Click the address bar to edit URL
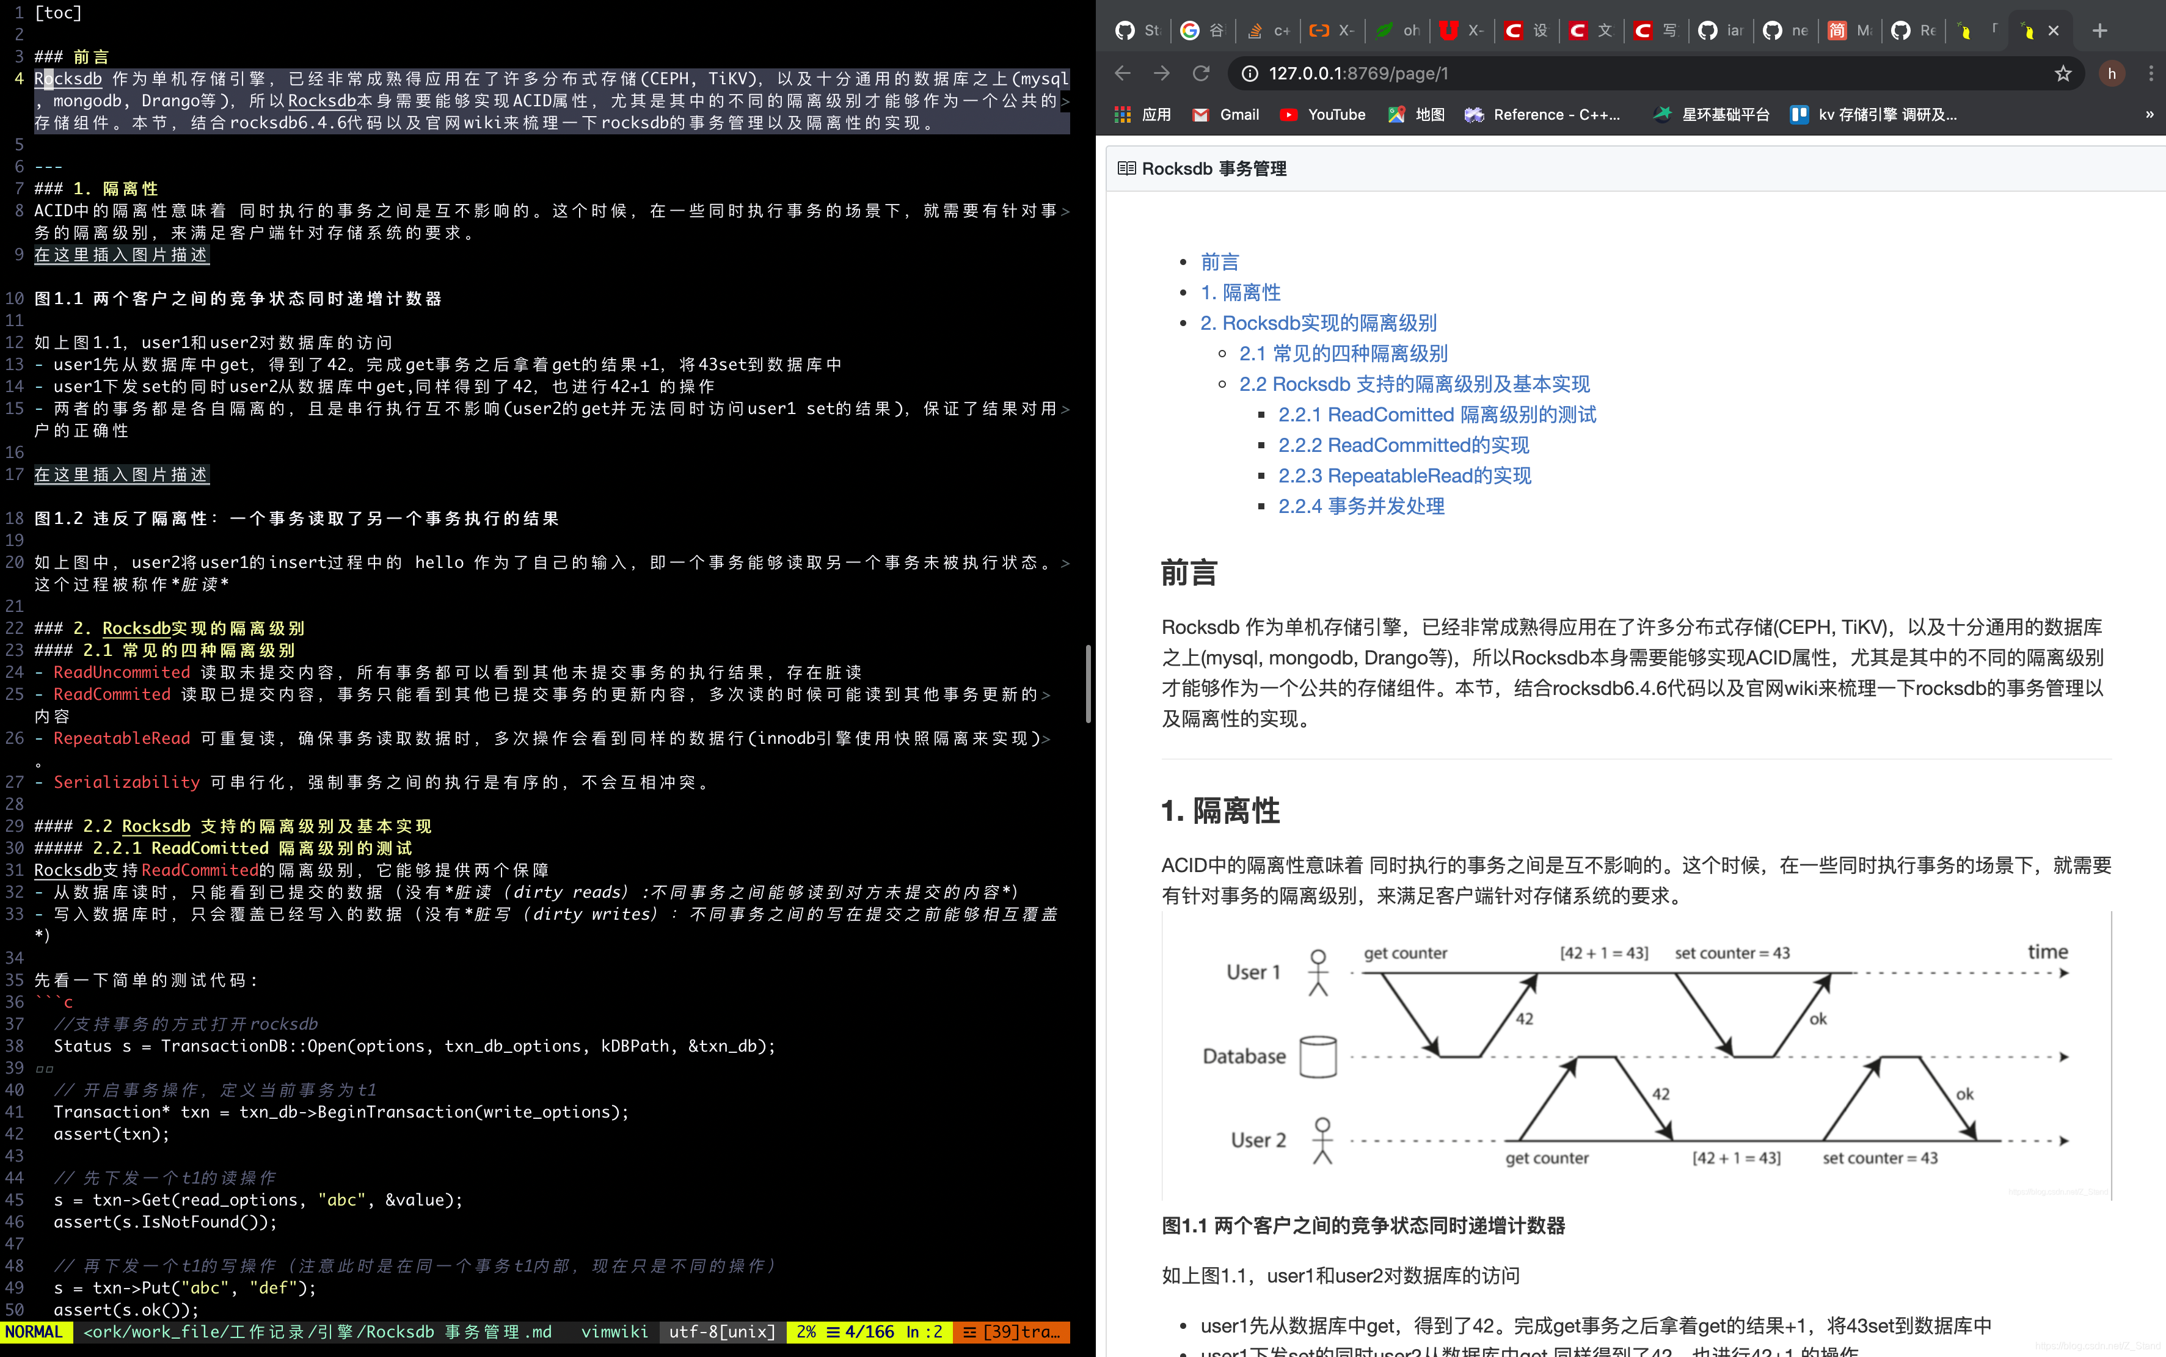2166x1357 pixels. [x=1526, y=74]
